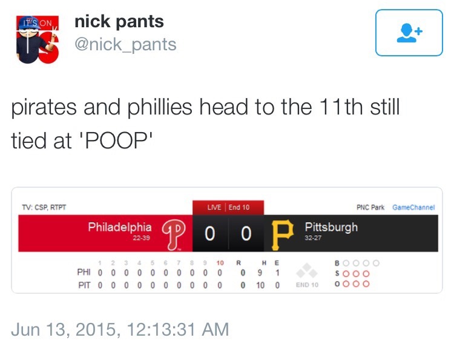The image size is (454, 349).
Task: Click the first balls indicator circle
Action: (x=347, y=264)
